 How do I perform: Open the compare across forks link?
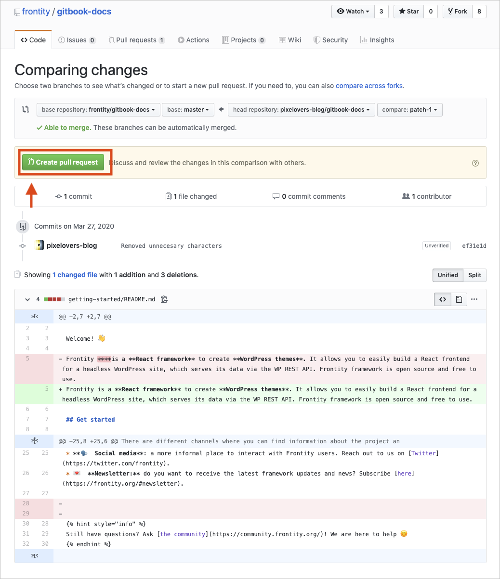(x=368, y=86)
